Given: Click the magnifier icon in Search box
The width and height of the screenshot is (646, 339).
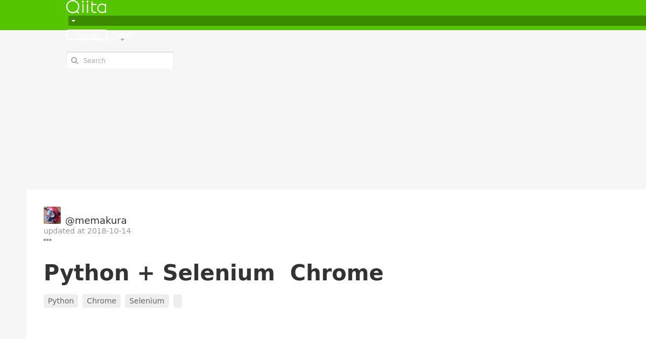Looking at the screenshot, I should 75,61.
